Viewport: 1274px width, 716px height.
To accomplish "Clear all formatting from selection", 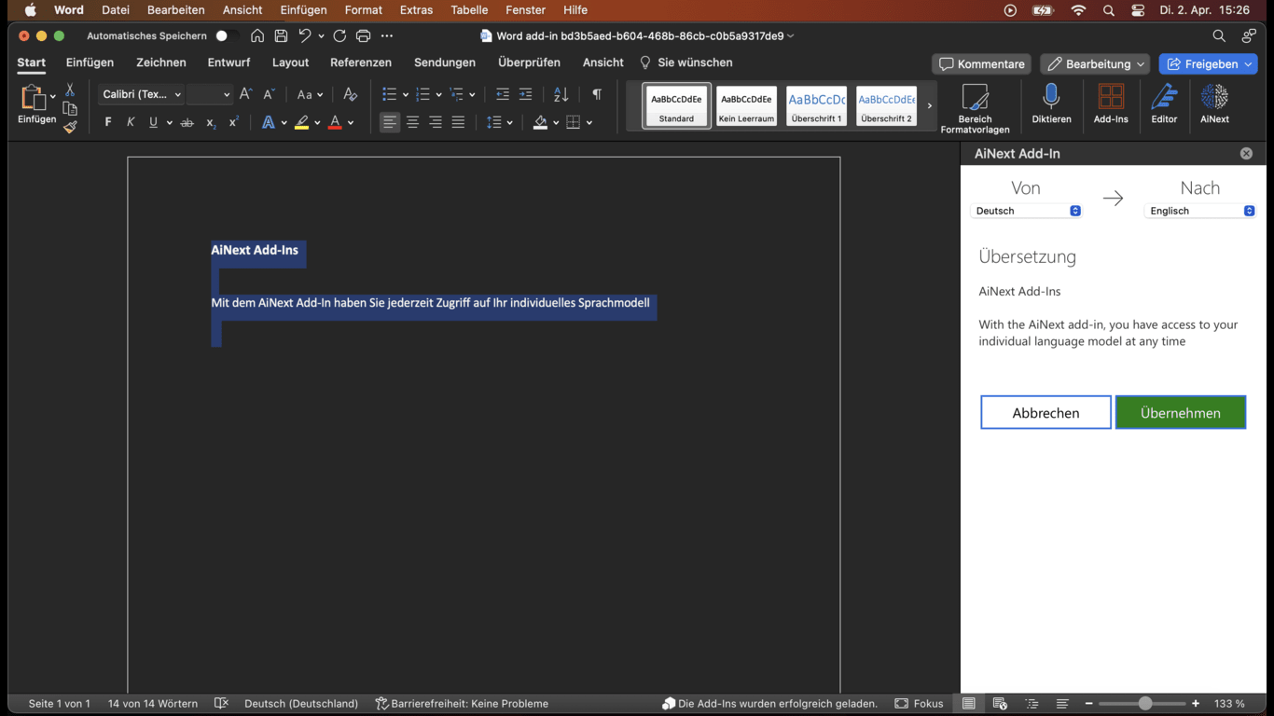I will click(x=350, y=94).
